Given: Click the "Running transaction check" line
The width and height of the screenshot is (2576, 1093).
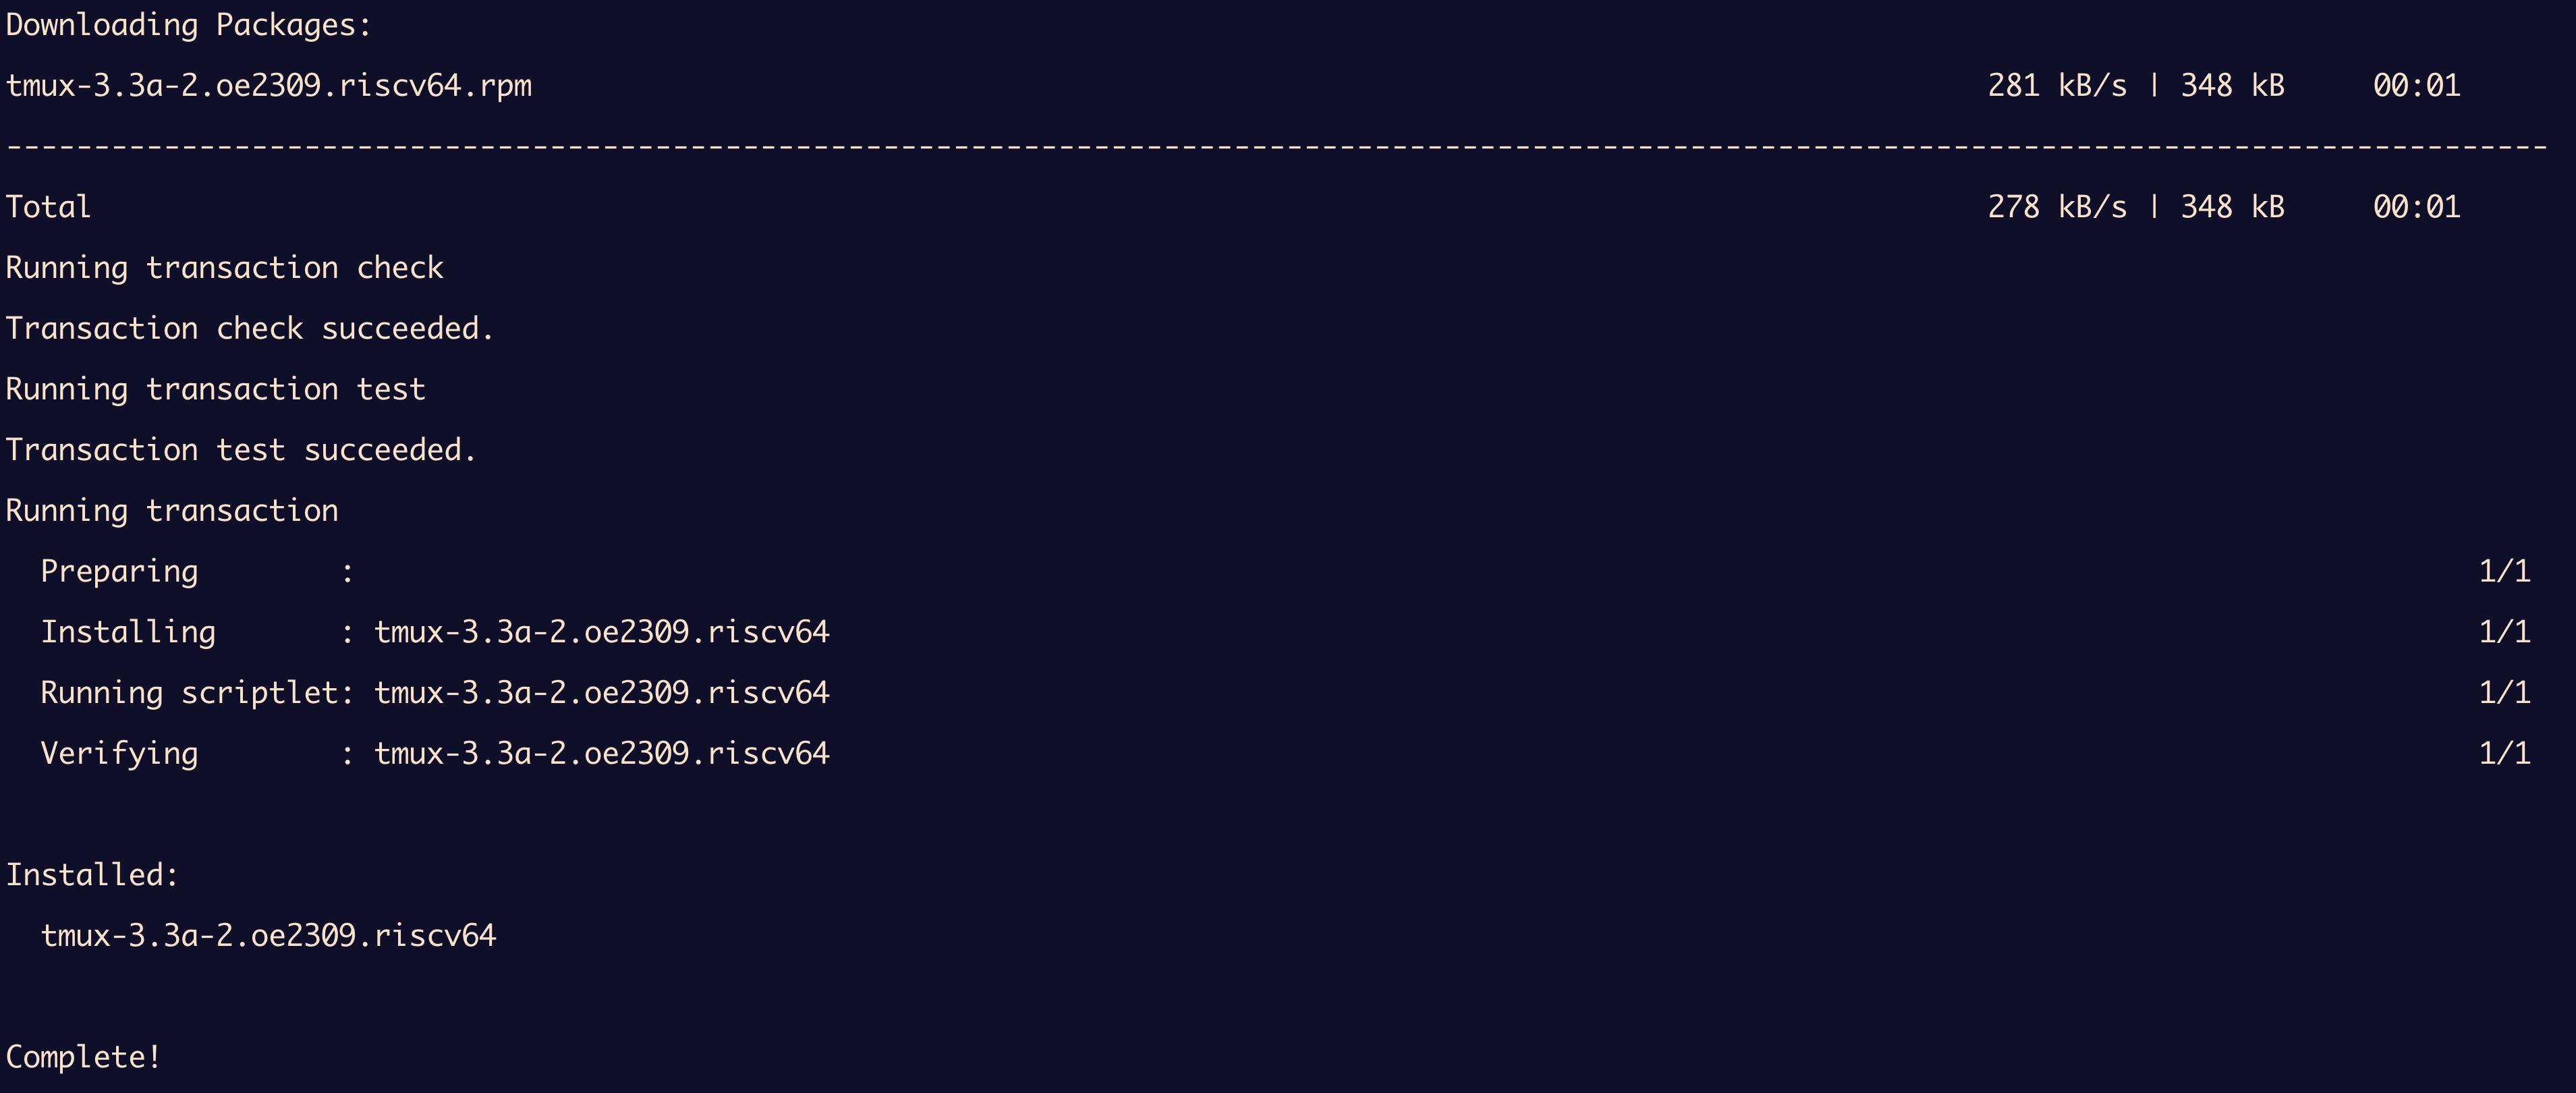Looking at the screenshot, I should [224, 268].
